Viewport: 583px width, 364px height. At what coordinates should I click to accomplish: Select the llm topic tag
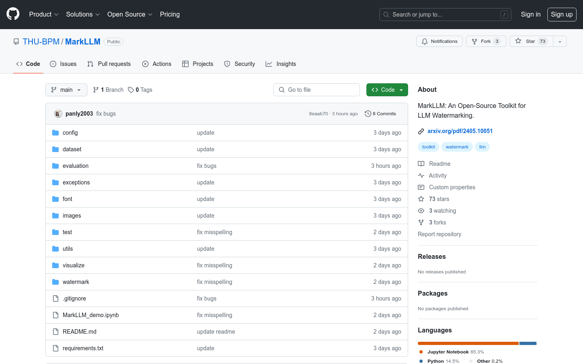pos(482,147)
